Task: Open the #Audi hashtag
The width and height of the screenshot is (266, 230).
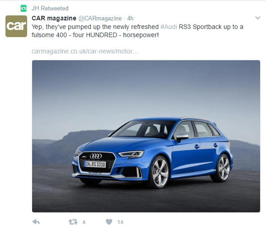Action: [169, 27]
